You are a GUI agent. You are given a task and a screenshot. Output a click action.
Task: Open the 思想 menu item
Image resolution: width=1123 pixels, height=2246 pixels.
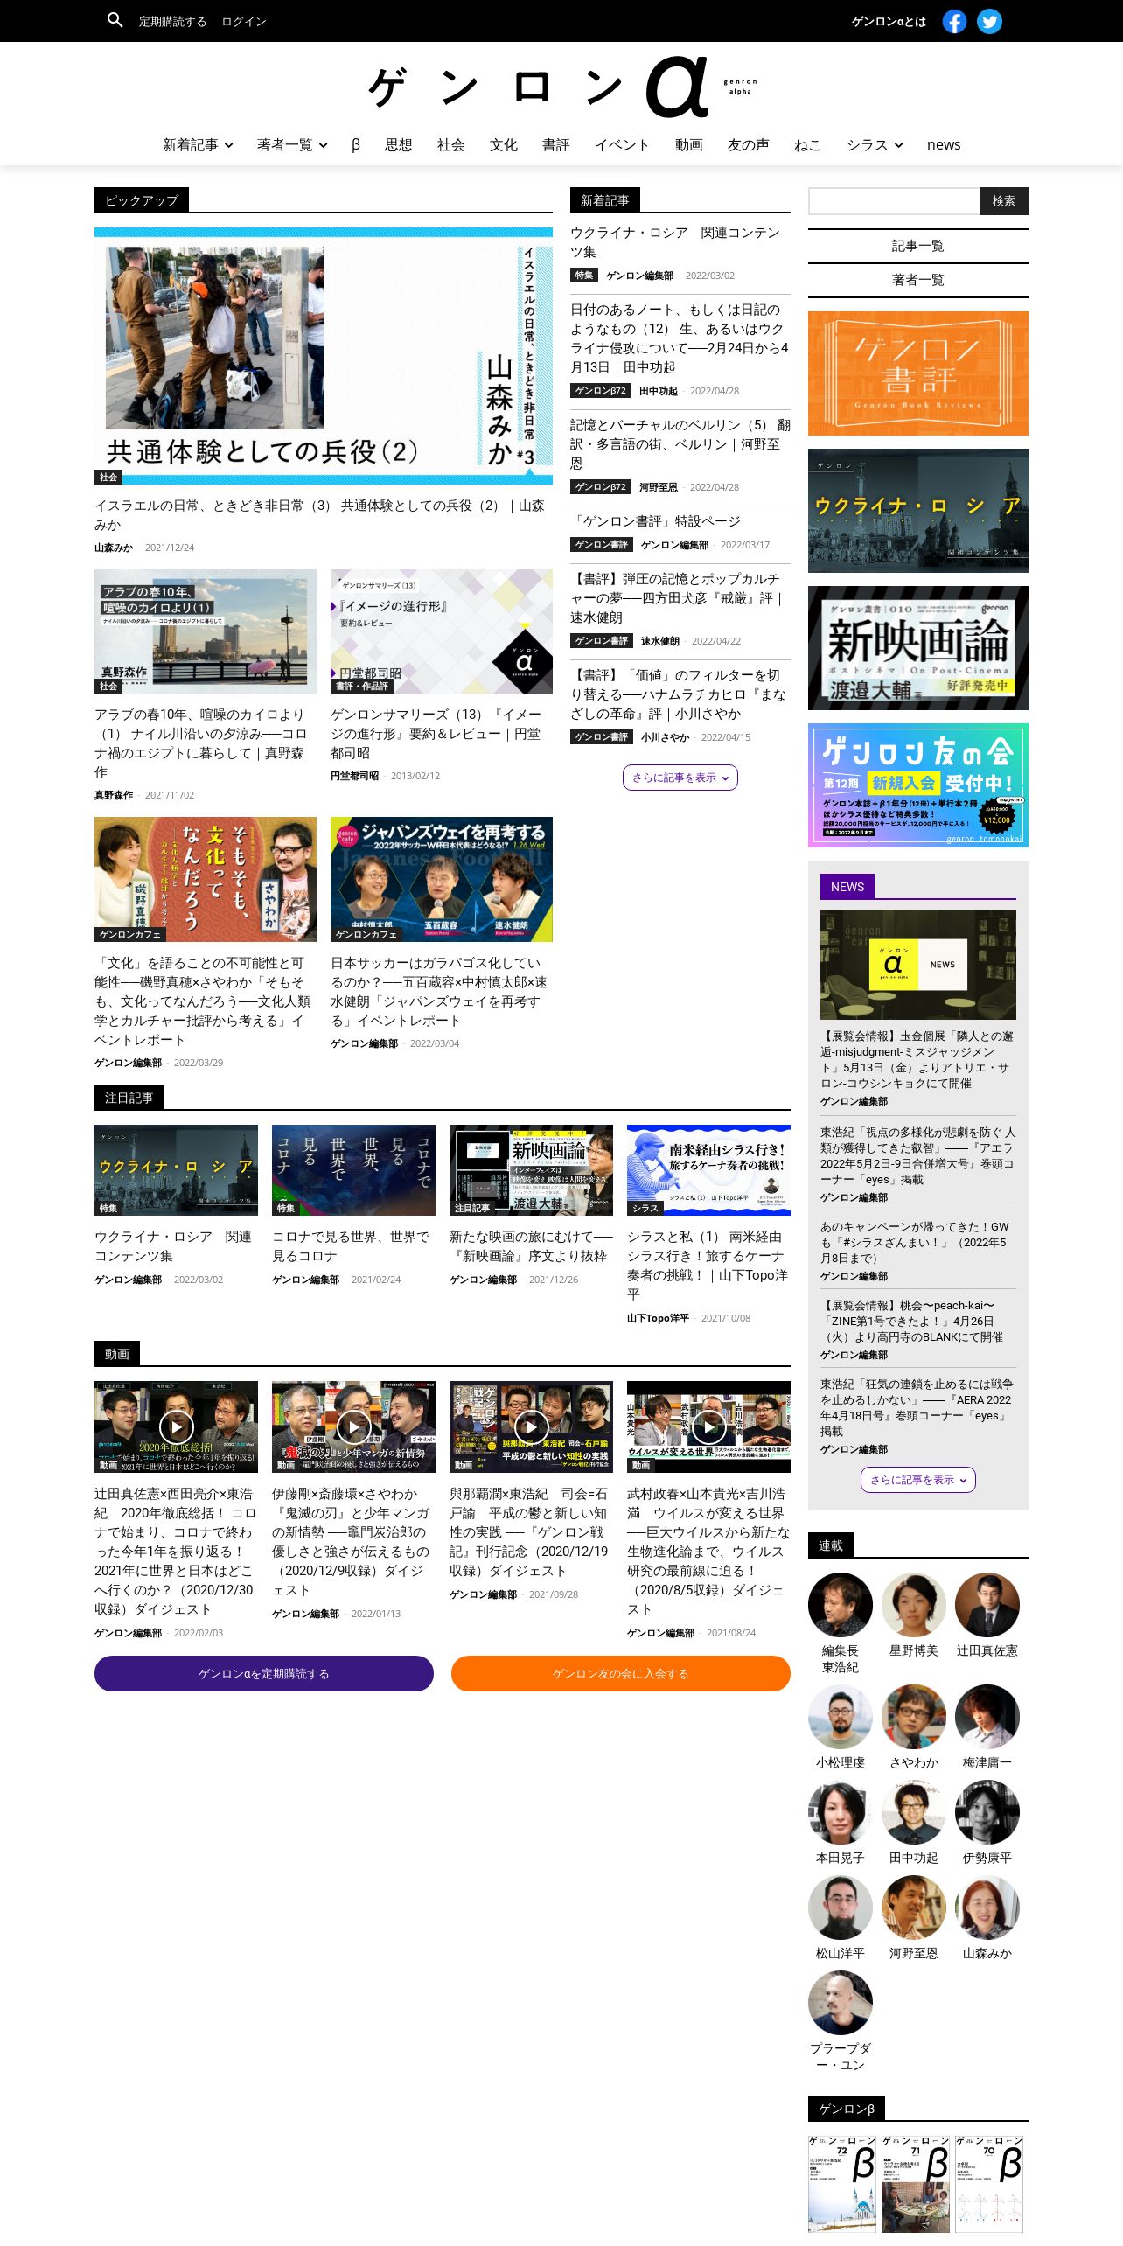click(x=399, y=145)
